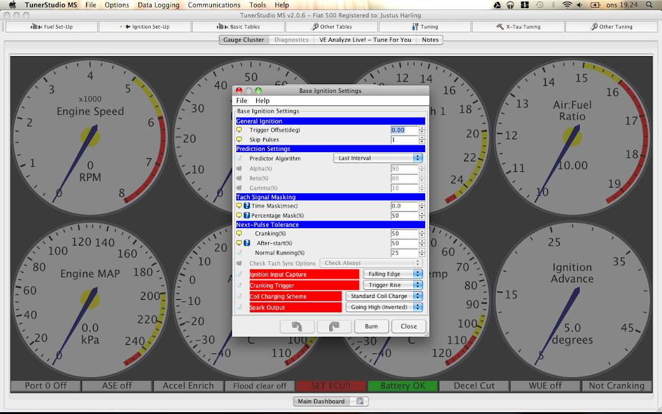Click the headphones icon in menu bar
Image resolution: width=662 pixels, height=414 pixels.
pyautogui.click(x=511, y=5)
